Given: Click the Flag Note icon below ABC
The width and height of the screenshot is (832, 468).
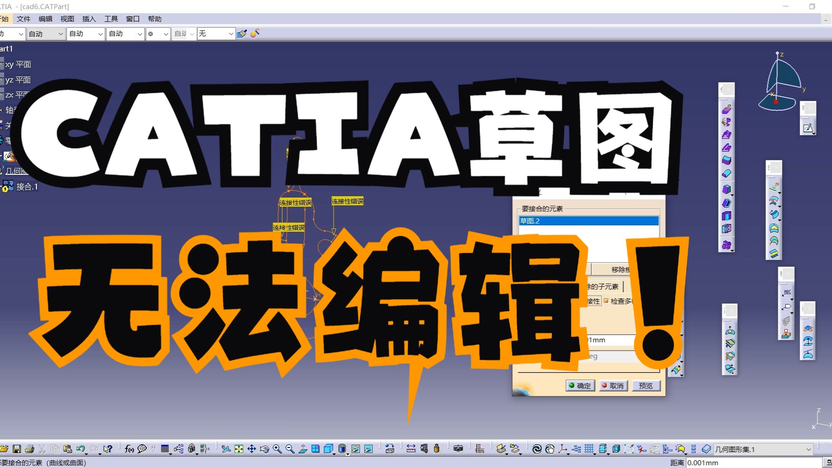Looking at the screenshot, I should pos(786,308).
